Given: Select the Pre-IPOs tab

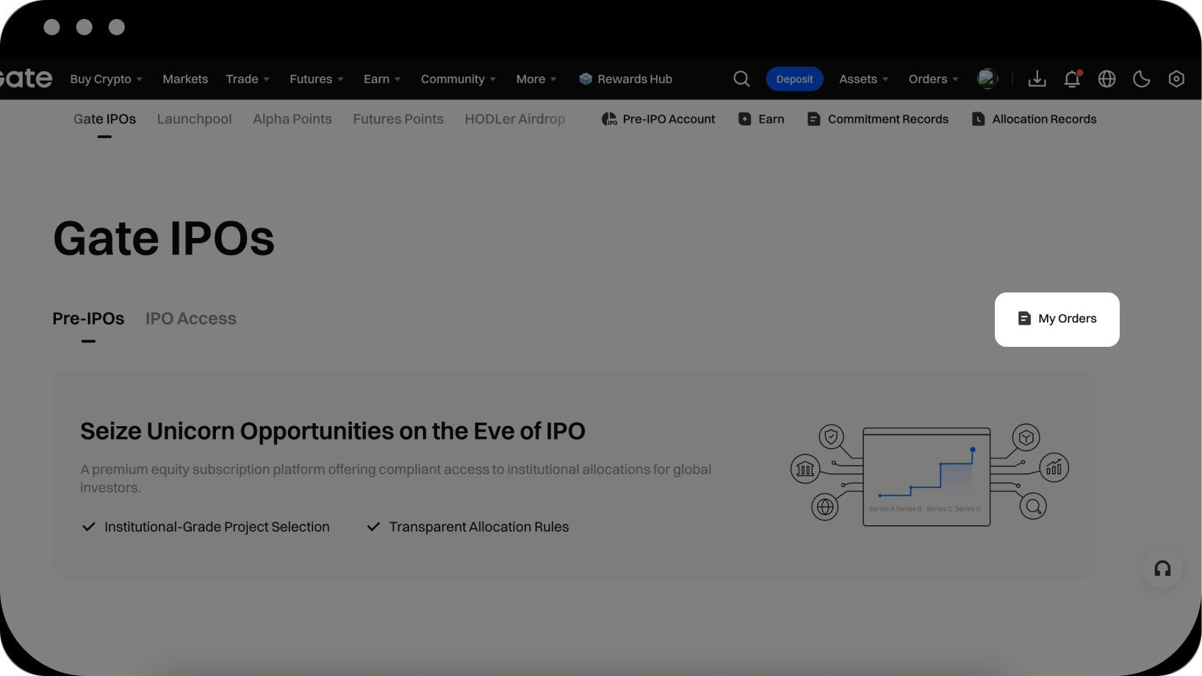Looking at the screenshot, I should click(88, 318).
